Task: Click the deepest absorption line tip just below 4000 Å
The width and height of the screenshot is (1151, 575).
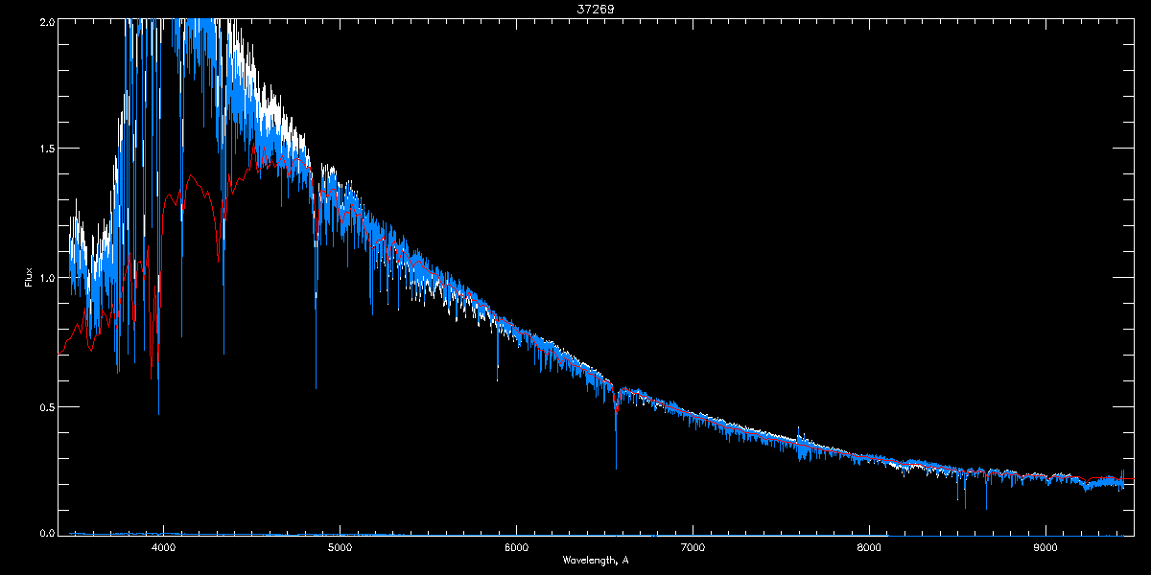Action: tap(158, 413)
